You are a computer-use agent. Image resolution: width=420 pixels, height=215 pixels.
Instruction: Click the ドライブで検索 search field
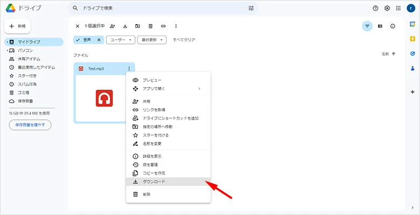coord(162,9)
